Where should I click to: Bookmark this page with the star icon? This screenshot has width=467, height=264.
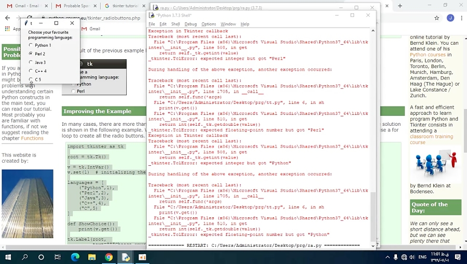coord(437,18)
